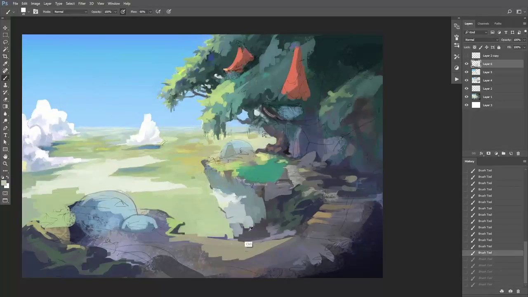Select the Rectangle shape tool
Screen dimensions: 528x297
tap(5, 149)
